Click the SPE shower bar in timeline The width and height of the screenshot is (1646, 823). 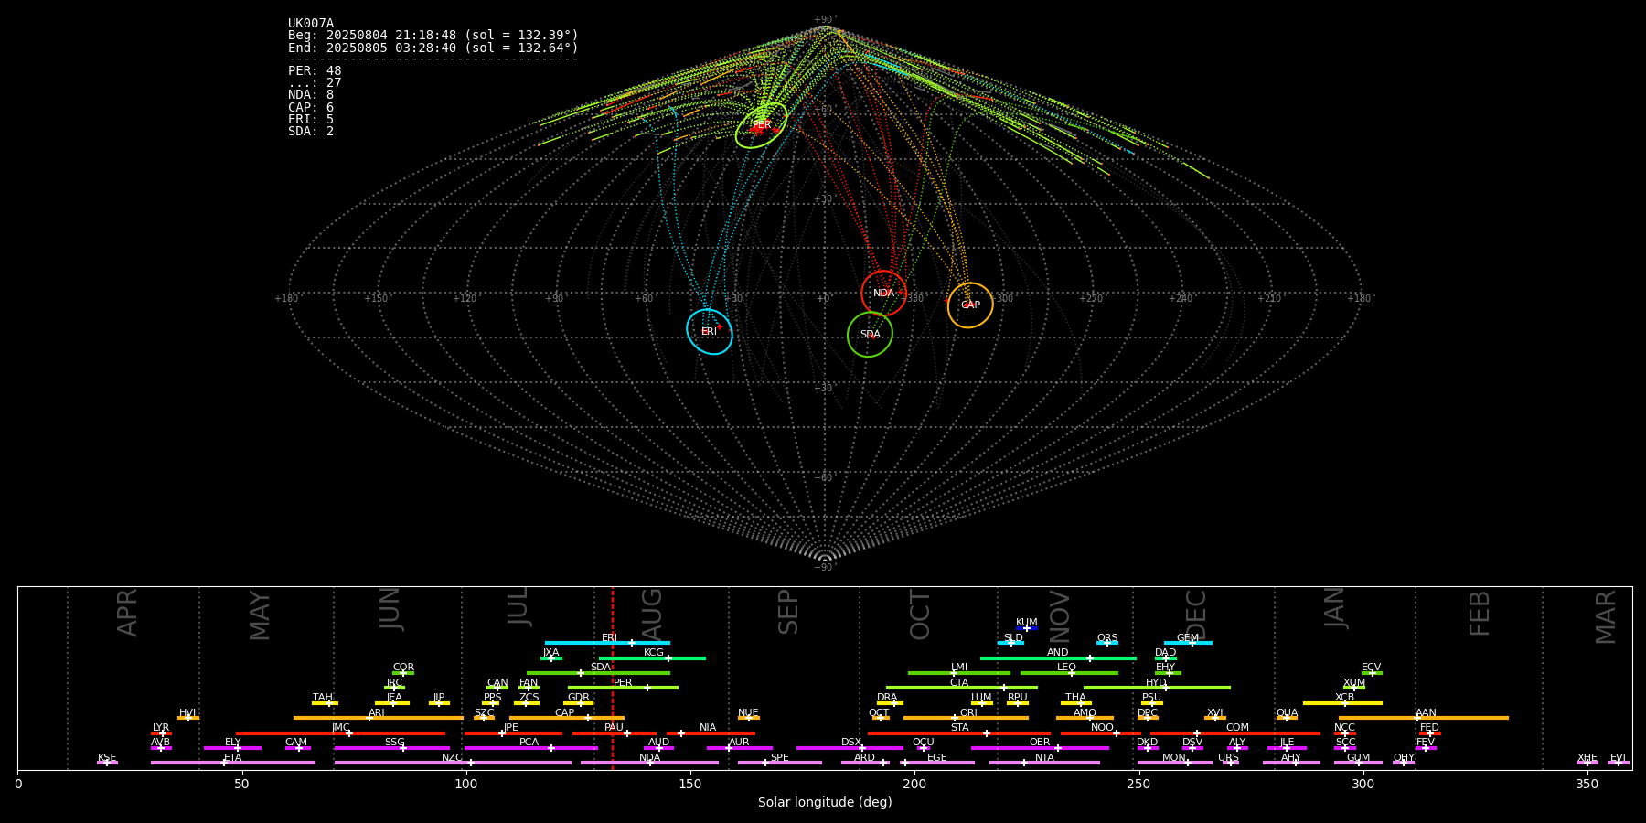point(780,763)
